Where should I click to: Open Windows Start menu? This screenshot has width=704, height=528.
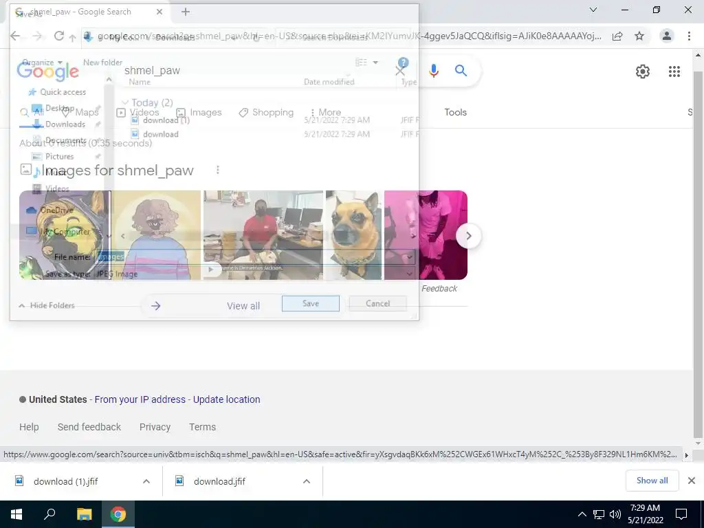coord(16,514)
